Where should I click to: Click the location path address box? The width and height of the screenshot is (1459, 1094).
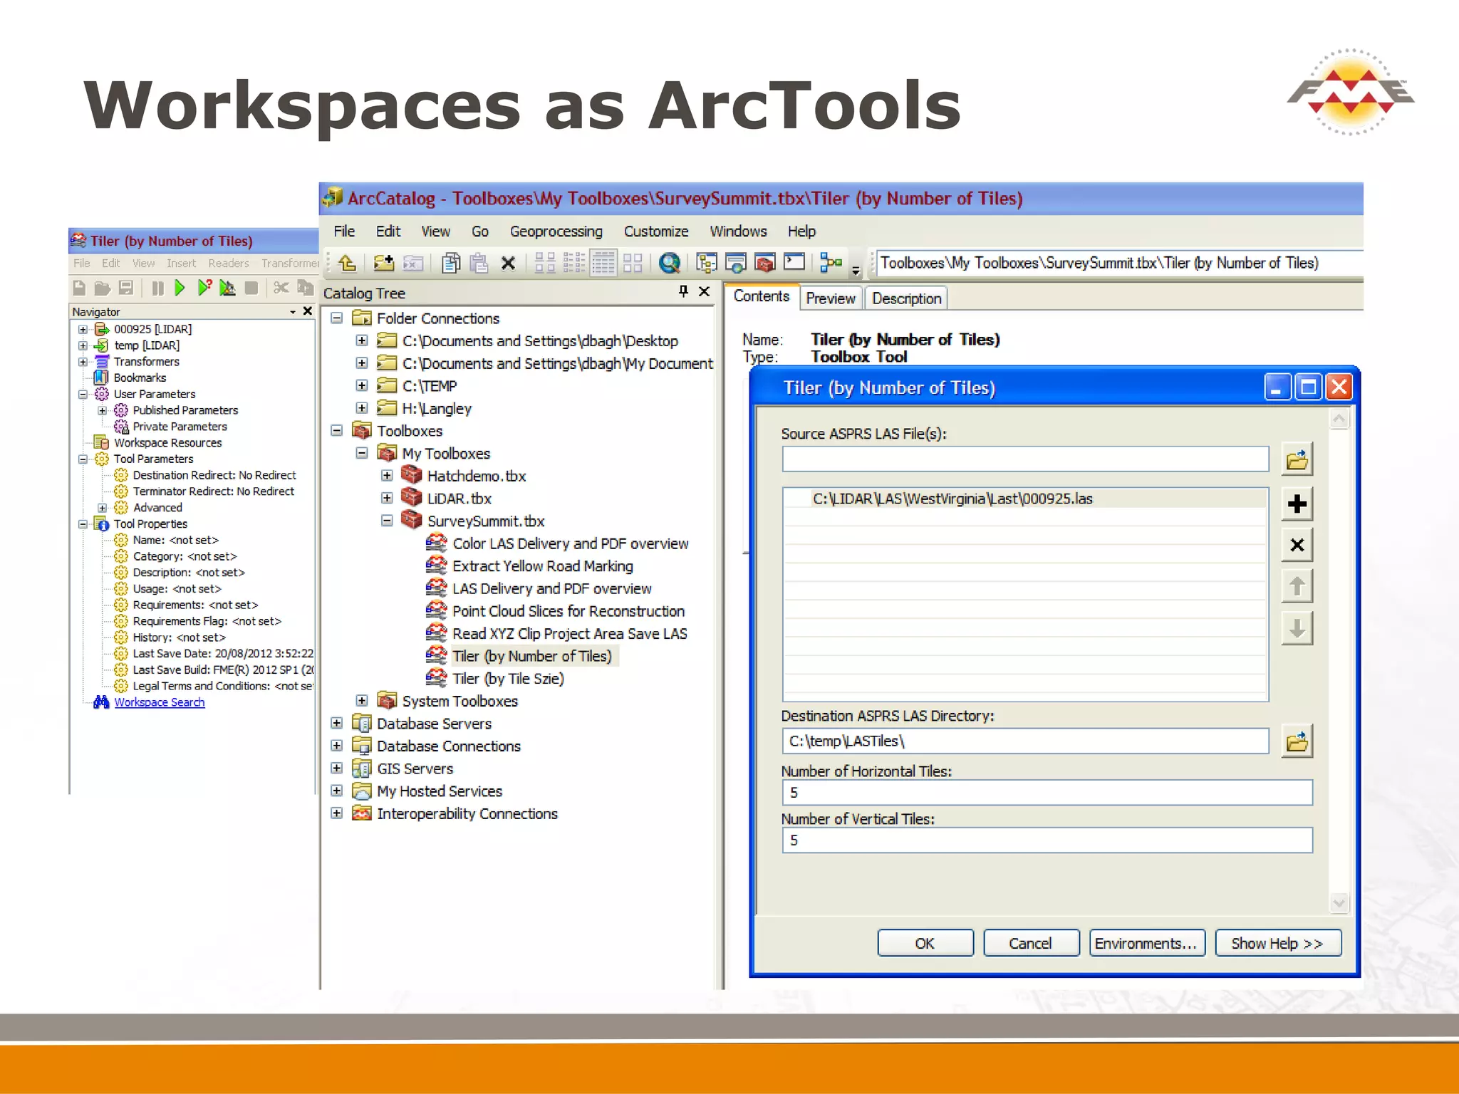(1118, 263)
